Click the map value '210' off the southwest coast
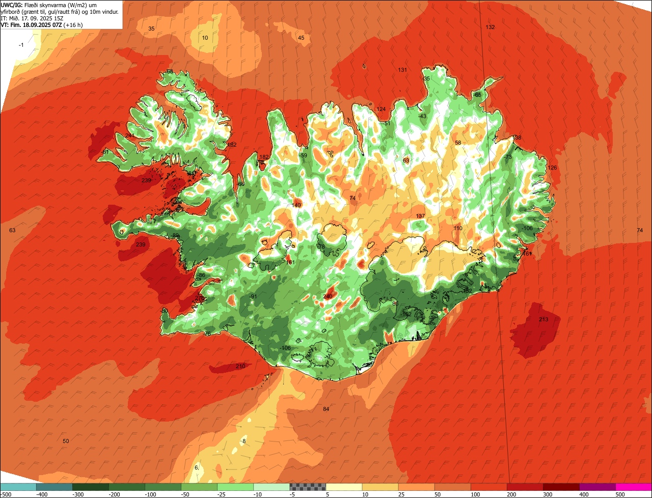652x498 pixels. (240, 366)
